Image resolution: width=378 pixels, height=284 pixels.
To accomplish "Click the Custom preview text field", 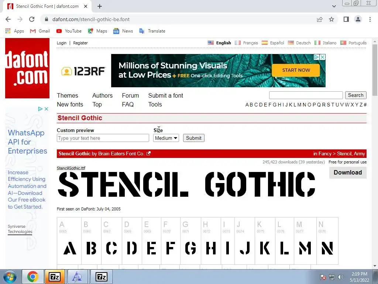I will pyautogui.click(x=103, y=138).
